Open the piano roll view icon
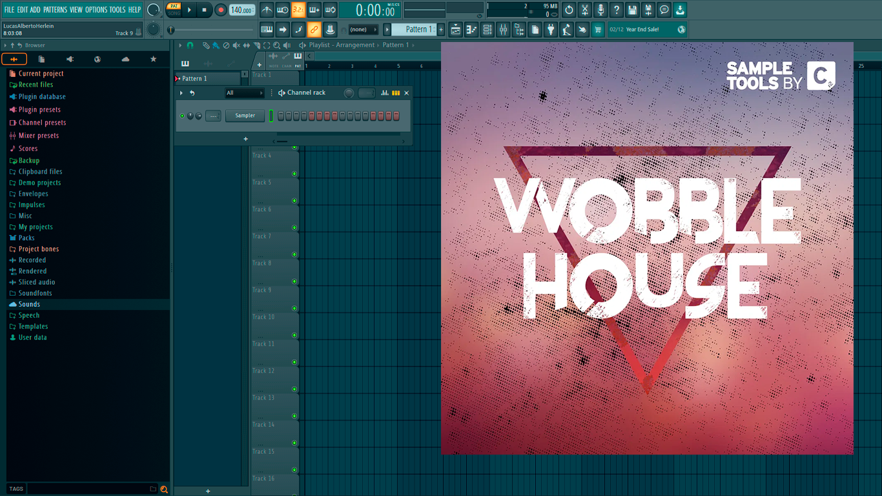 [471, 30]
